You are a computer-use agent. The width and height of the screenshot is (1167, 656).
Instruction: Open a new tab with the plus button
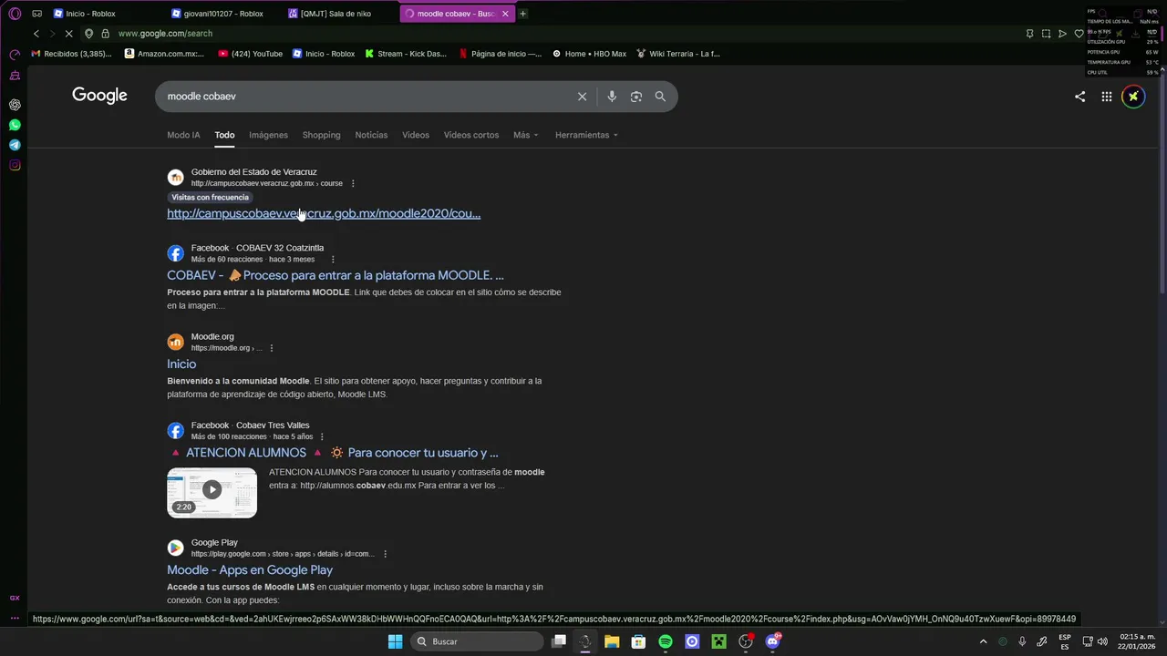522,14
